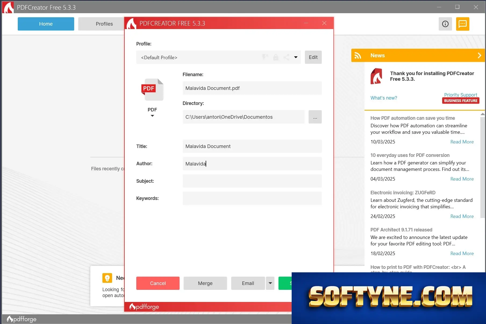Switch to the Home tab
This screenshot has width=486, height=324.
coord(46,24)
